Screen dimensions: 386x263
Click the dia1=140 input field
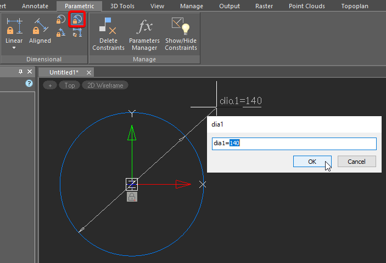point(294,143)
